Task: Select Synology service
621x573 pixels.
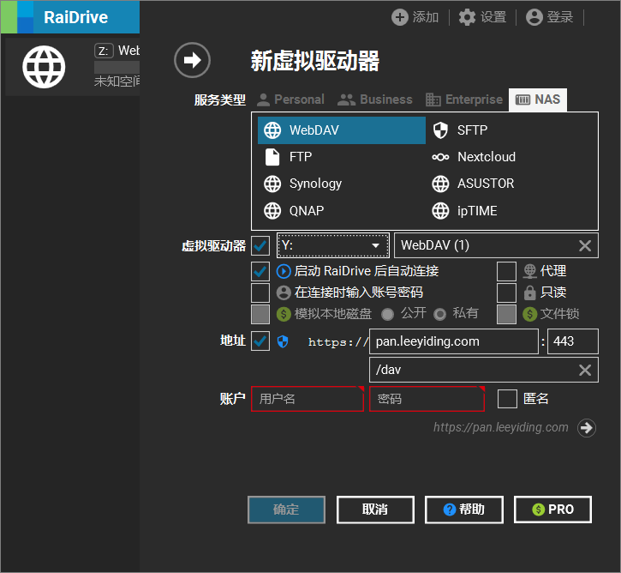Action: pyautogui.click(x=314, y=184)
